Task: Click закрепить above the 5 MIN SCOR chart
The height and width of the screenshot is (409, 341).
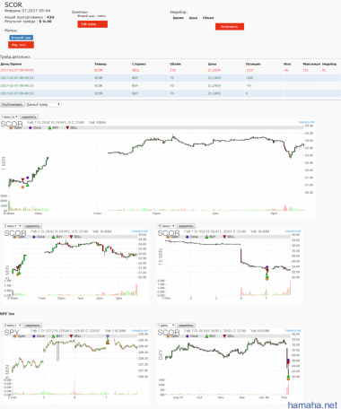Action: 32,226
